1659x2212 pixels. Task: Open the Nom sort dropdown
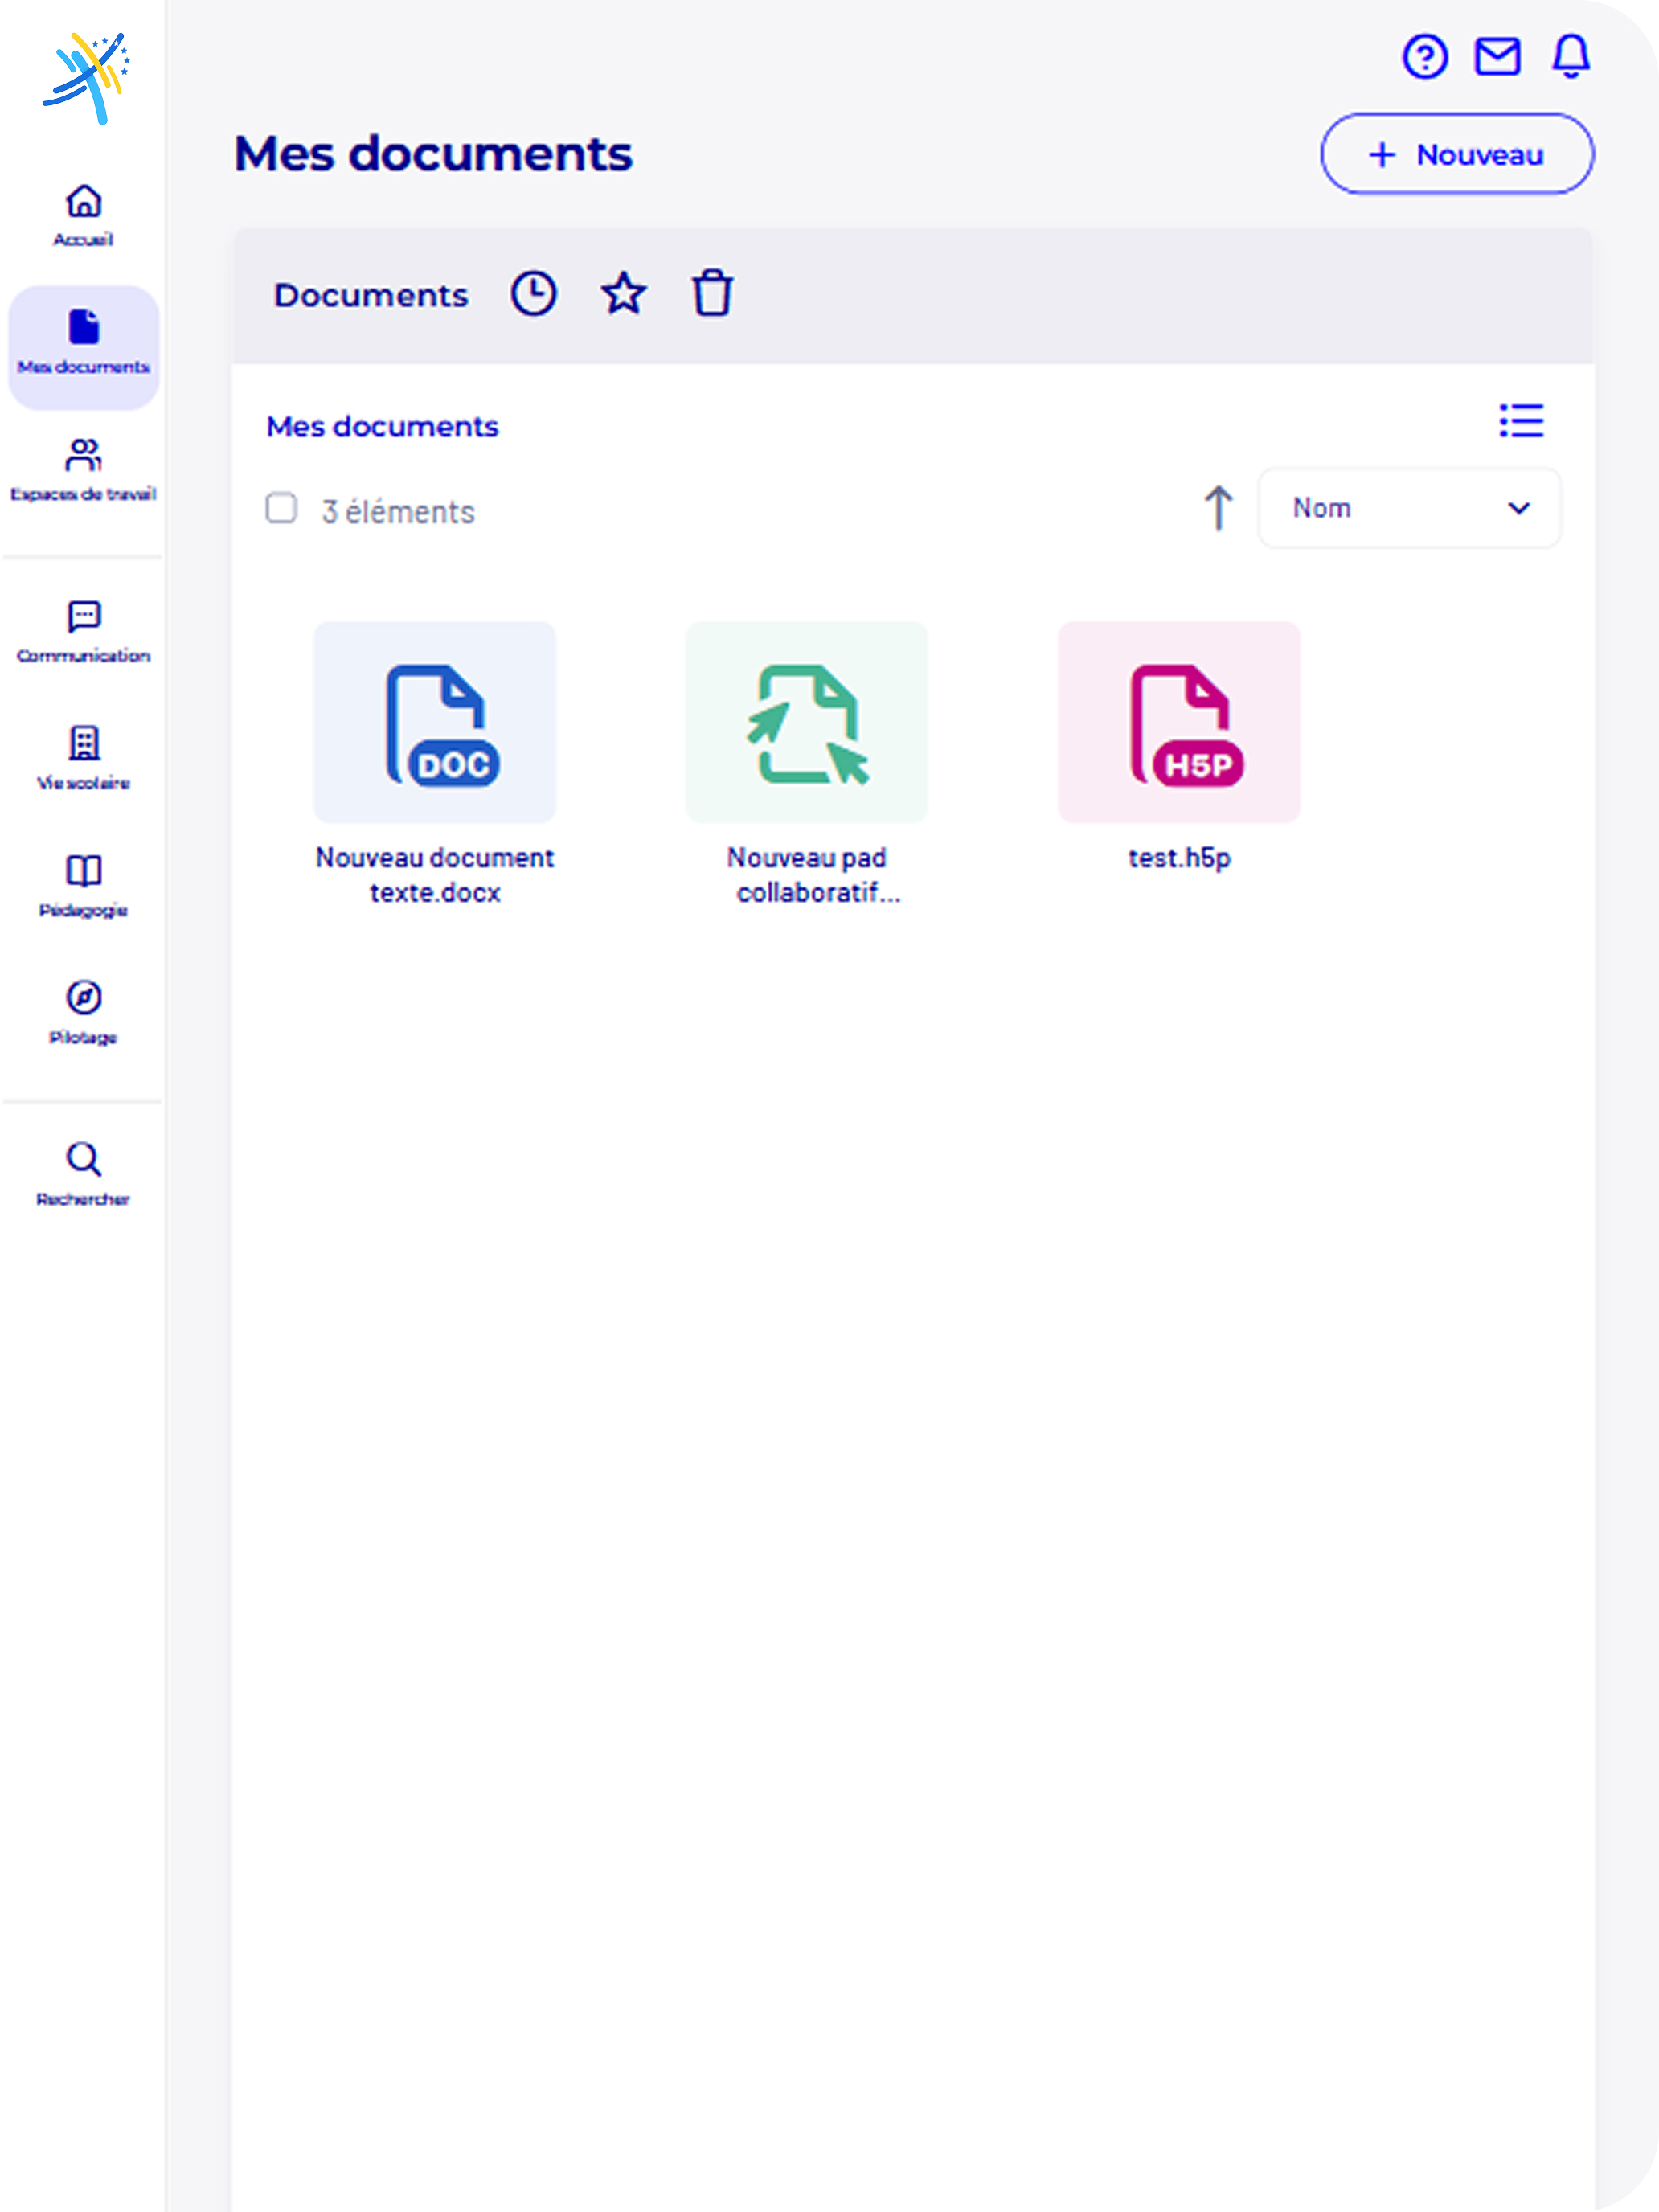(x=1409, y=508)
